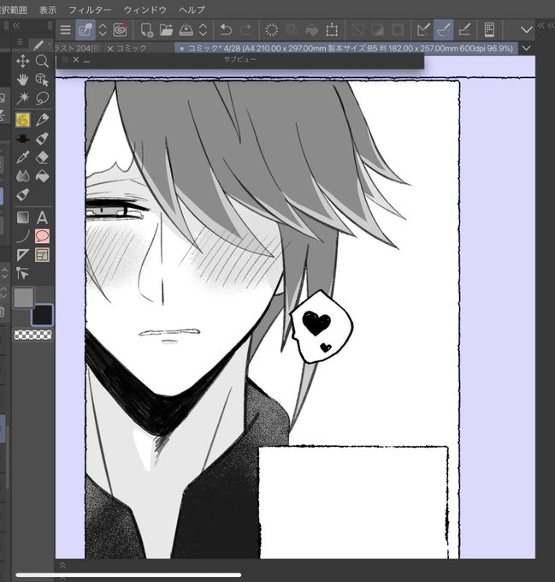Screen dimensions: 555x582
Task: Select the Balloon tool
Action: (x=42, y=236)
